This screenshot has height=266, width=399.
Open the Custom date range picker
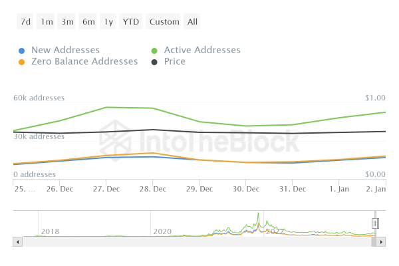pyautogui.click(x=164, y=22)
